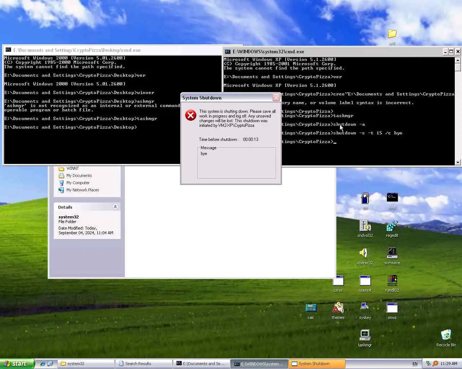The width and height of the screenshot is (462, 369).
Task: Open regedit desktop icon
Action: (x=392, y=229)
